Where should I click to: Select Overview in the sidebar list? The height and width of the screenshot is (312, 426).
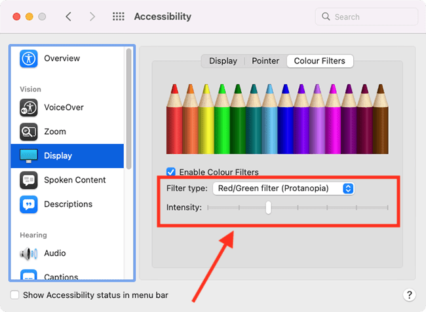point(67,58)
